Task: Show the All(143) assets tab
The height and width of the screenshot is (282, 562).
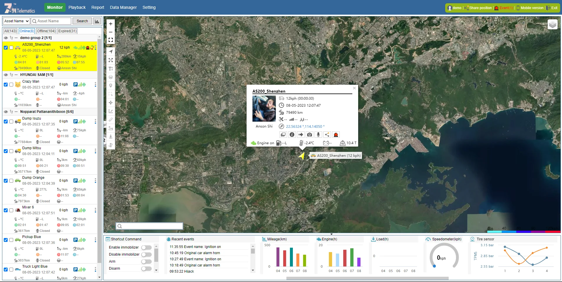Action: [11, 31]
